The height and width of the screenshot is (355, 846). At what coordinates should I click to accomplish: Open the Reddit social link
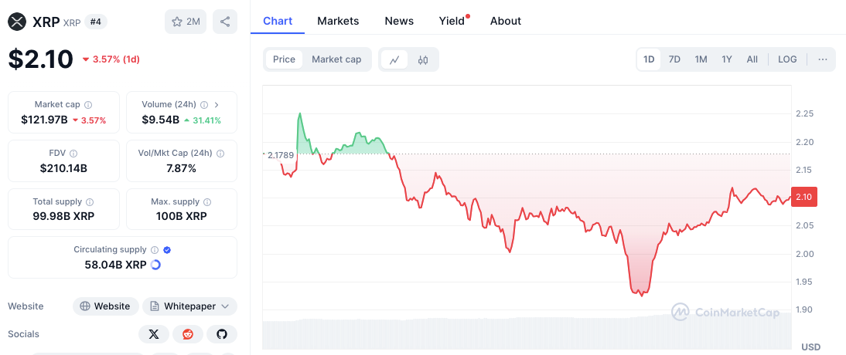point(188,334)
